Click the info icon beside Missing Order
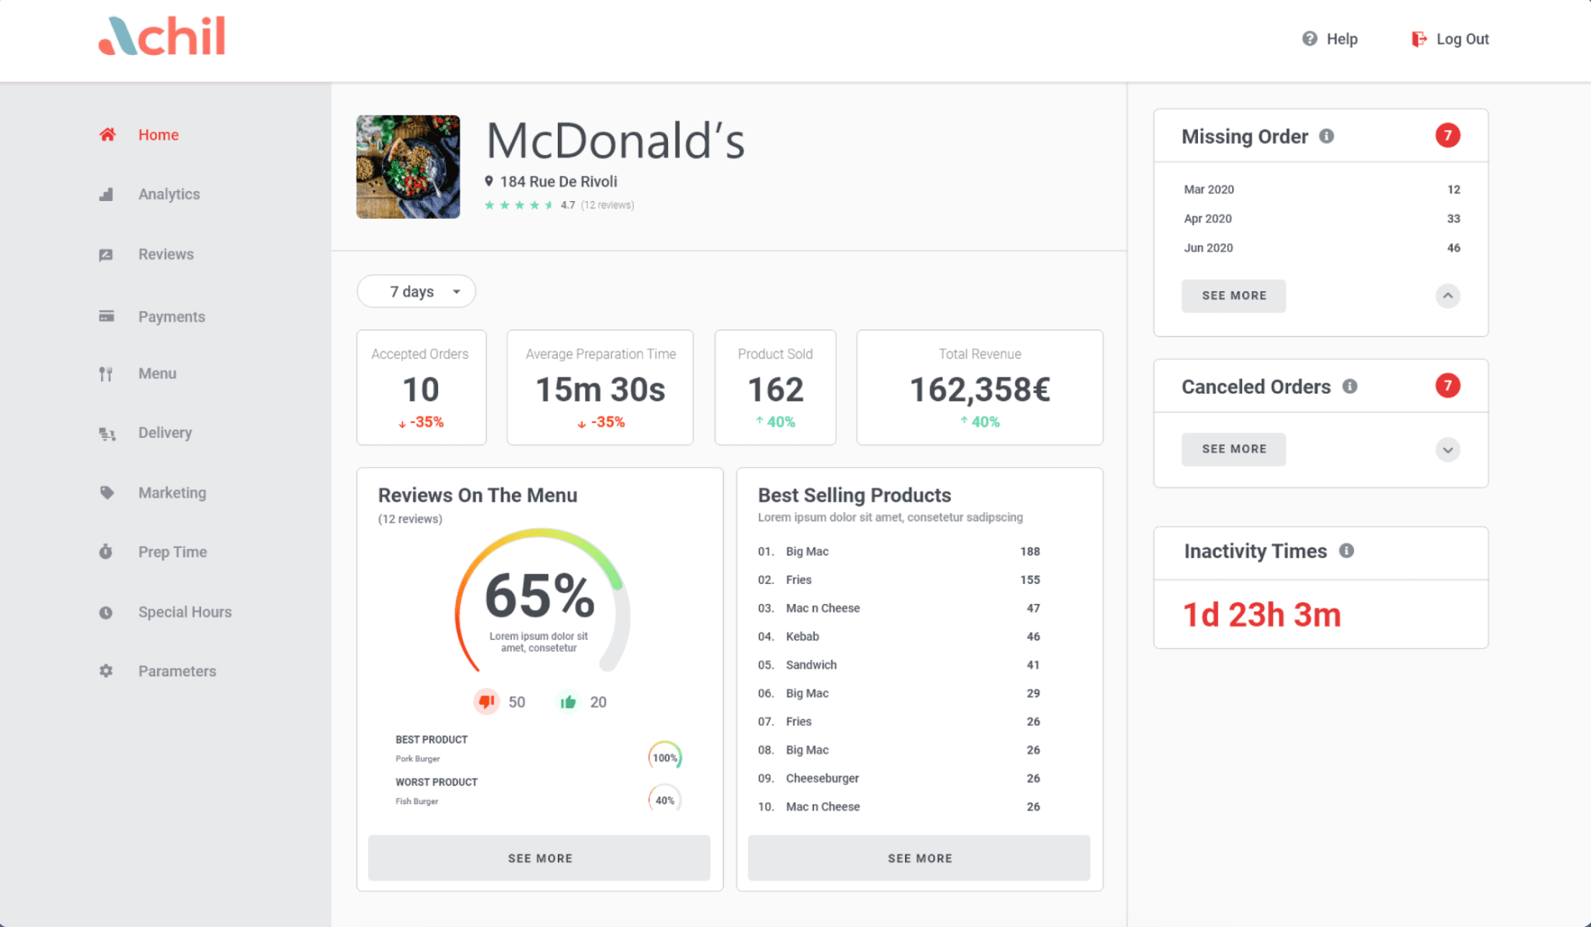Viewport: 1591px width, 927px height. pyautogui.click(x=1327, y=136)
